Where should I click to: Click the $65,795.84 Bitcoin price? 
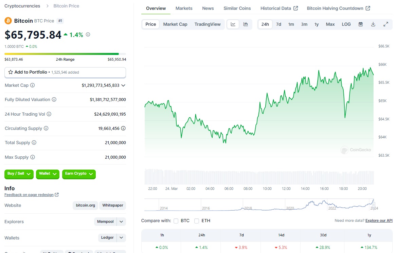click(x=33, y=35)
